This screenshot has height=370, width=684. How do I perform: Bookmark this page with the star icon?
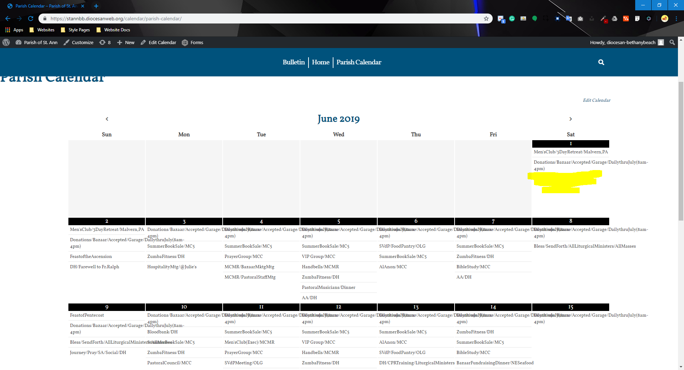(x=486, y=18)
